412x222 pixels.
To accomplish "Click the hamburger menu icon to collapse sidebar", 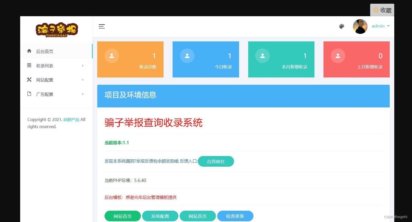I will coord(102,27).
